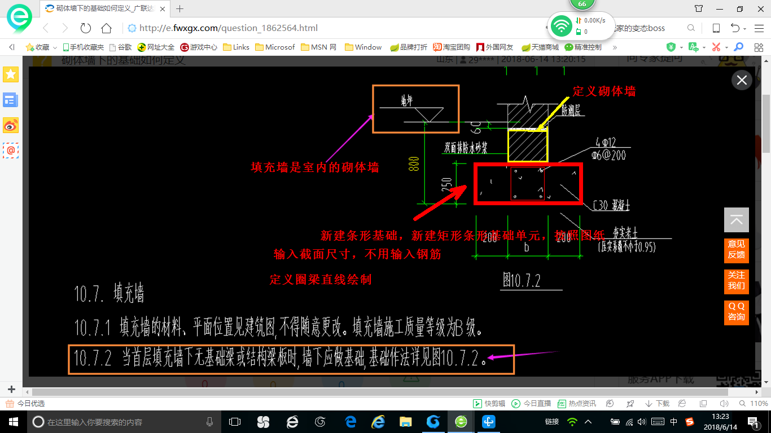Image resolution: width=771 pixels, height=433 pixels.
Task: Click the blue search extension icon
Action: [739, 47]
